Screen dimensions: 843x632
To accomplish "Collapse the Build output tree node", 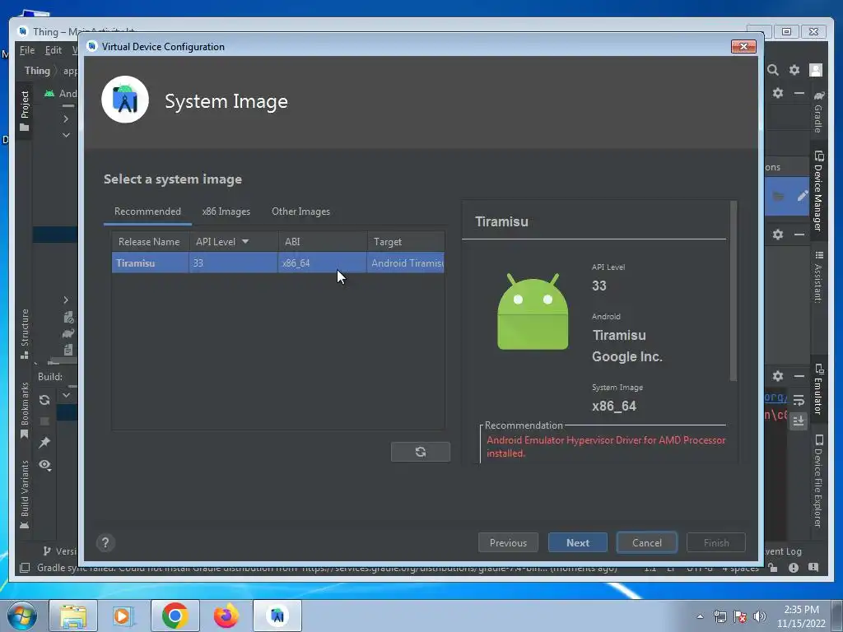I will [66, 395].
